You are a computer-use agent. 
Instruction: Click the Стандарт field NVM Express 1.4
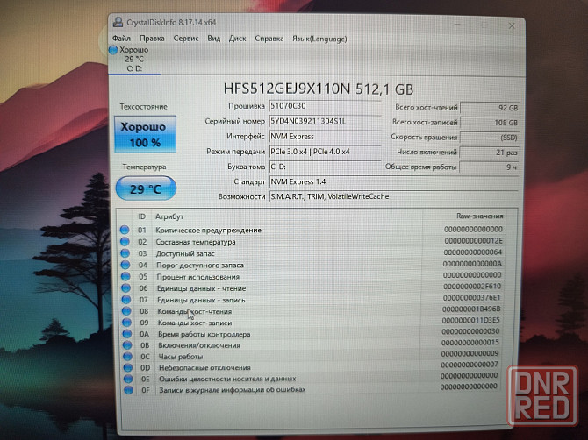pyautogui.click(x=394, y=181)
